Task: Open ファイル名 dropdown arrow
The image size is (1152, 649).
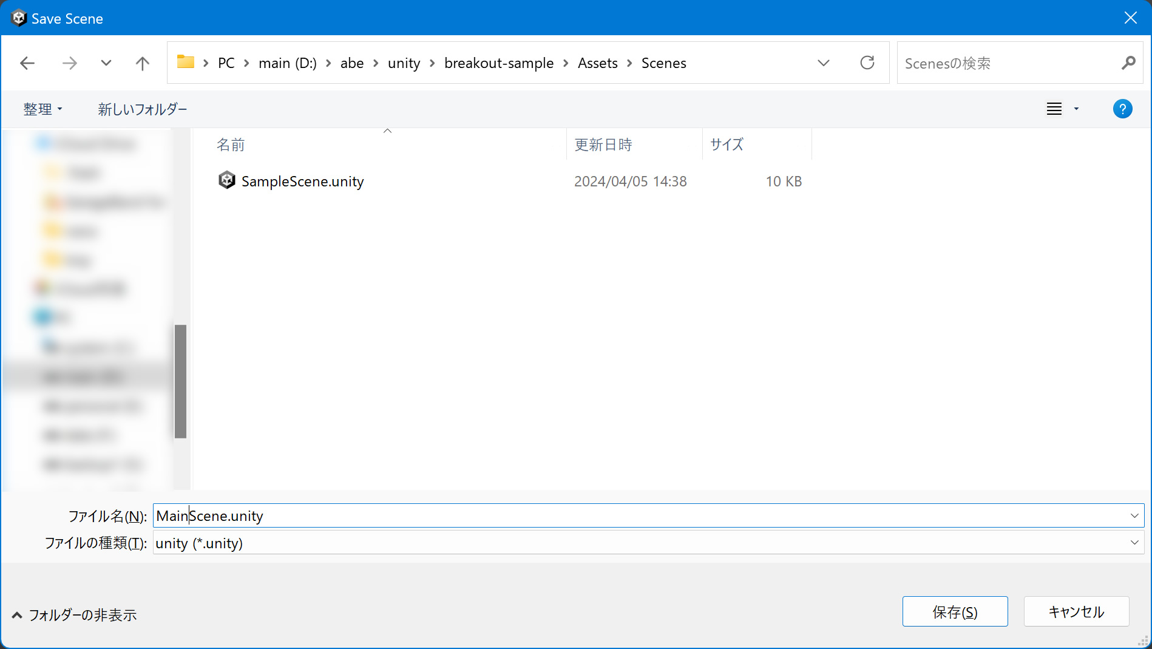Action: tap(1134, 515)
